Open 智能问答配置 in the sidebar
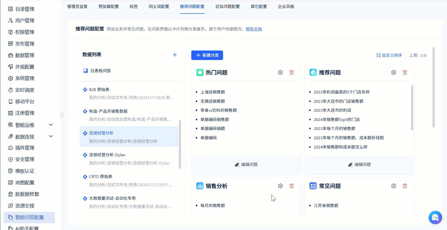The width and height of the screenshot is (447, 230). point(29,217)
